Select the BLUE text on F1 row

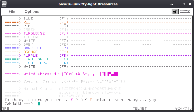pos(28,18)
